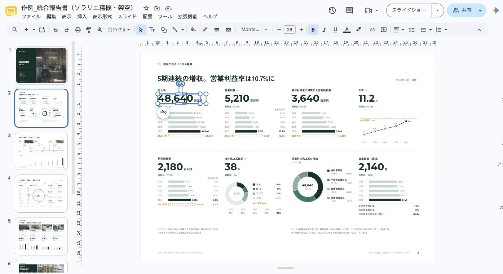The width and height of the screenshot is (503, 274).
Task: Click the border color pencil
Action: click(x=205, y=30)
